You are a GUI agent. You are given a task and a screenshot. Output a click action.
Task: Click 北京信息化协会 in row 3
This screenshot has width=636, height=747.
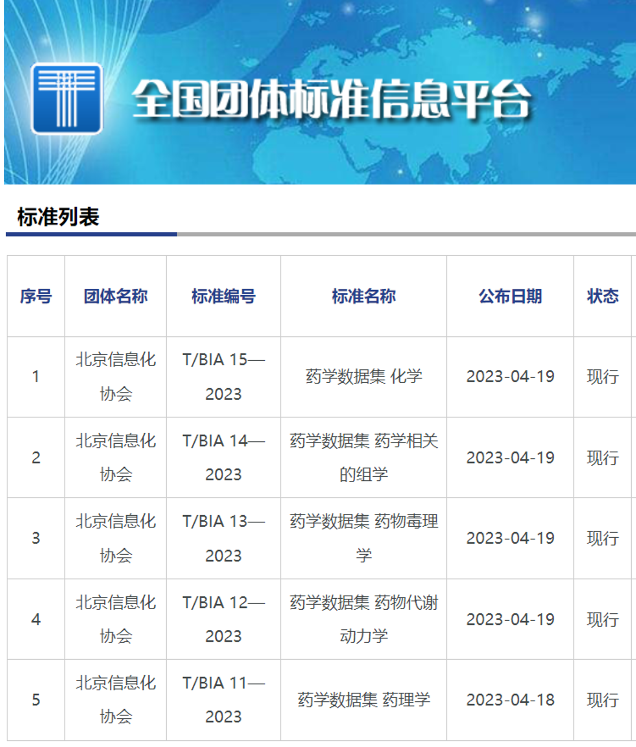(116, 538)
